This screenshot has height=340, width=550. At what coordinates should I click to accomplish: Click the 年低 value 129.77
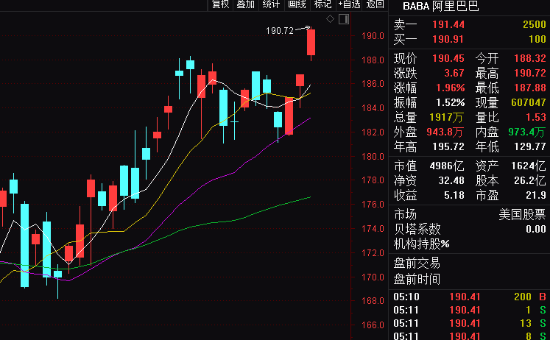[530, 146]
